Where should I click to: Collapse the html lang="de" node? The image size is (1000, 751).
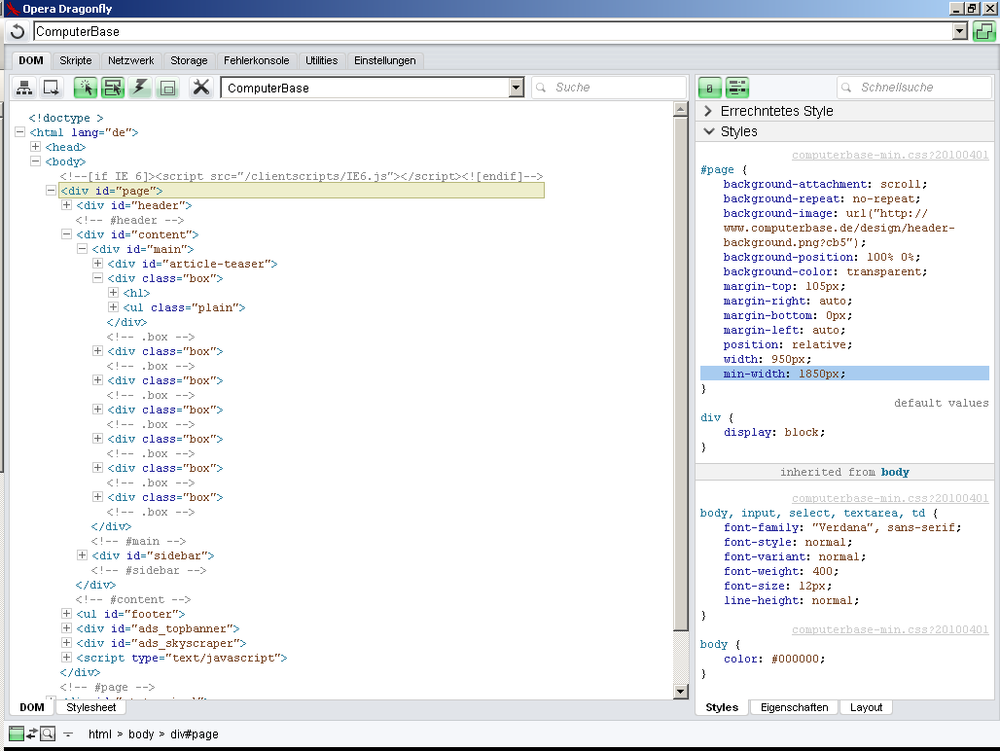pyautogui.click(x=19, y=132)
